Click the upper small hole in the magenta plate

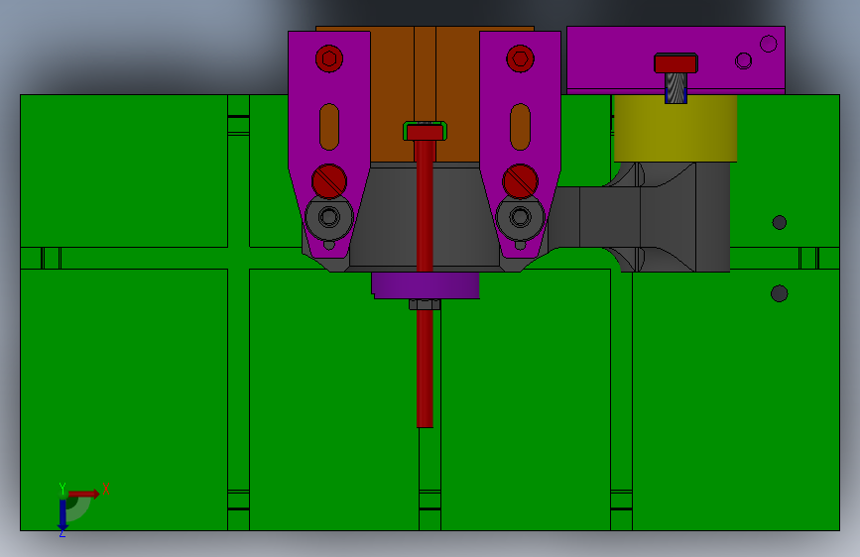[x=769, y=44]
